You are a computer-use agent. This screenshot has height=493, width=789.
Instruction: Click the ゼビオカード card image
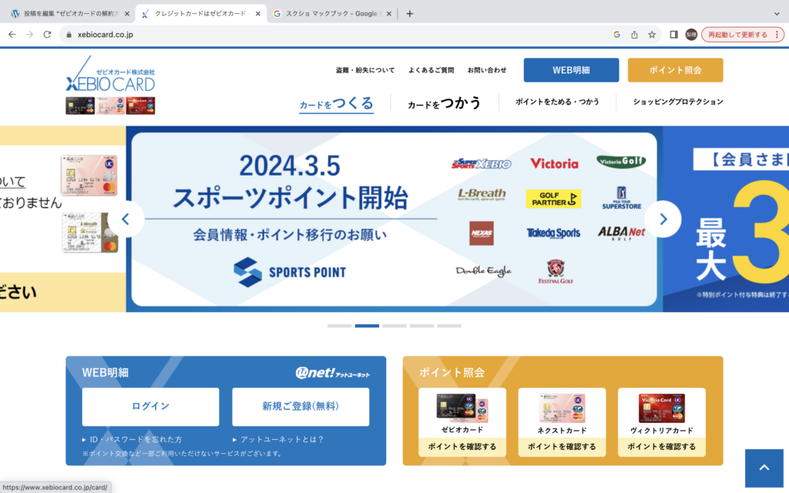tap(462, 408)
